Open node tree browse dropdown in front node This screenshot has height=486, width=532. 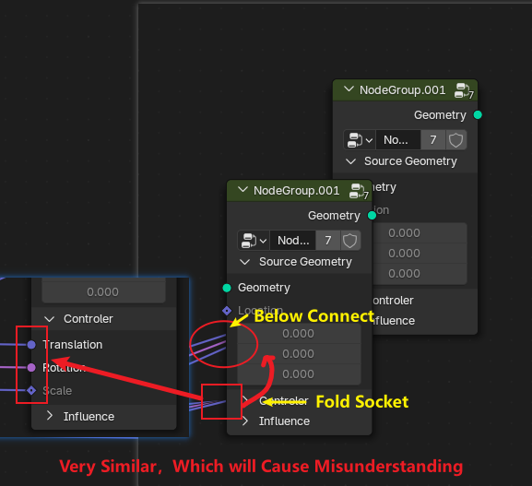[254, 241]
